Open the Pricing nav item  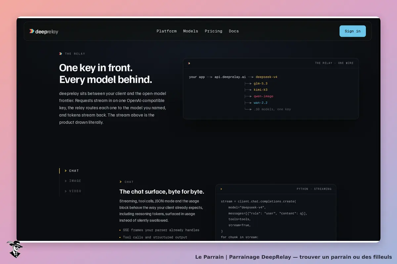click(x=213, y=31)
